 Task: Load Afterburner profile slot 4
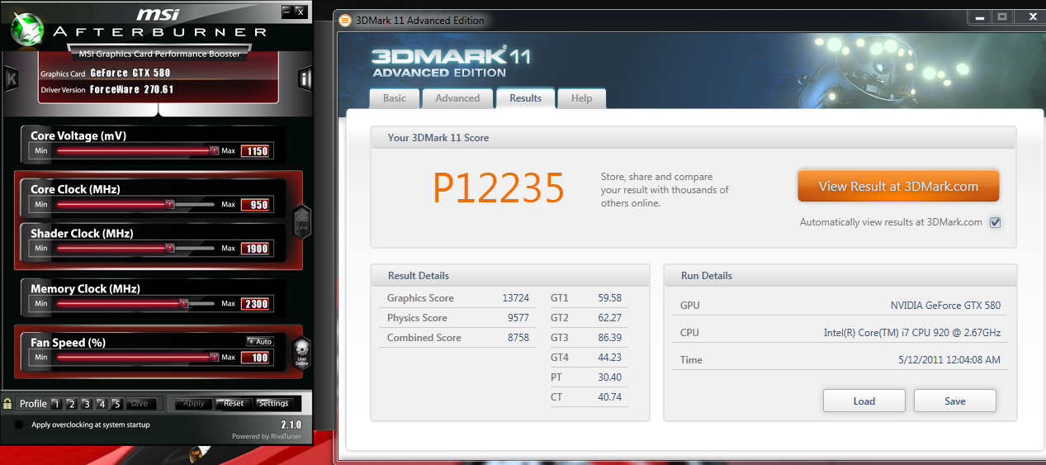pos(102,404)
